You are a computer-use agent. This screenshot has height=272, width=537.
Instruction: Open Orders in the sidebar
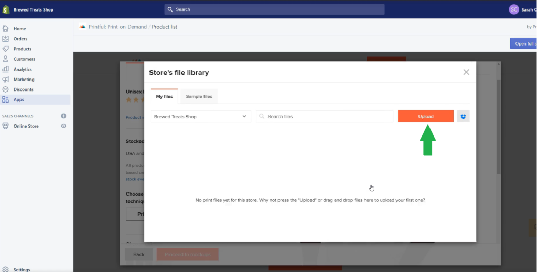pos(20,39)
